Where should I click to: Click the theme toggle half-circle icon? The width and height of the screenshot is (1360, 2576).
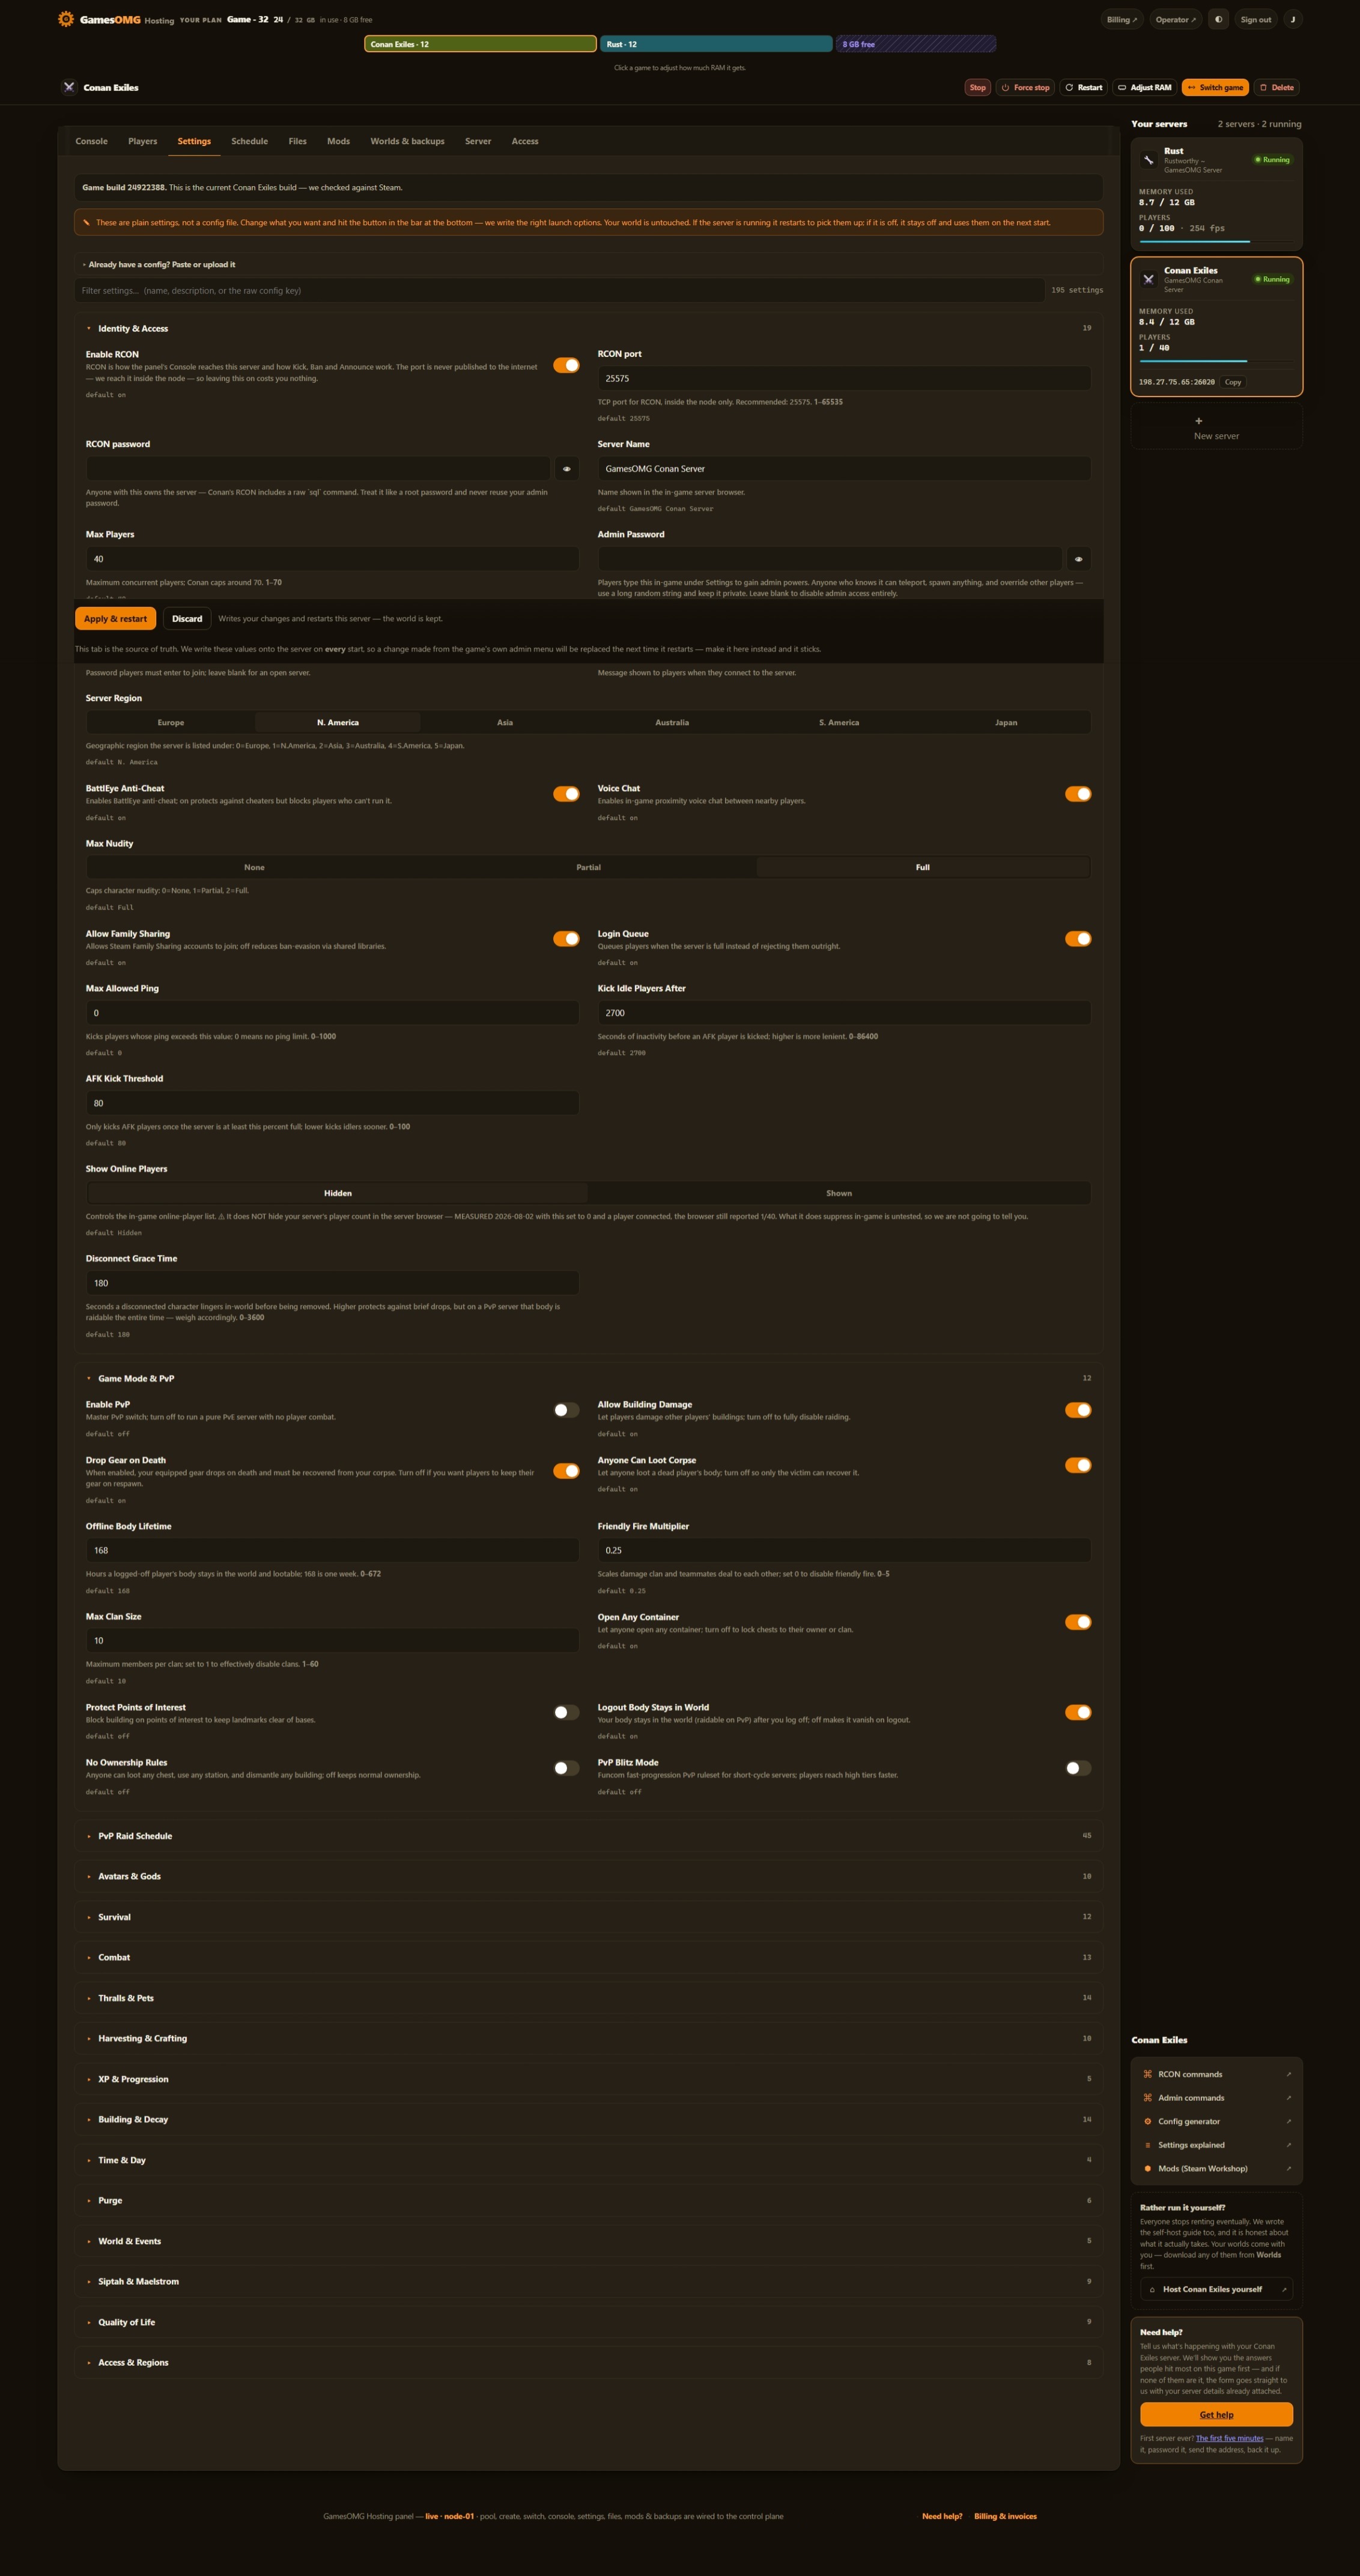pyautogui.click(x=1218, y=19)
